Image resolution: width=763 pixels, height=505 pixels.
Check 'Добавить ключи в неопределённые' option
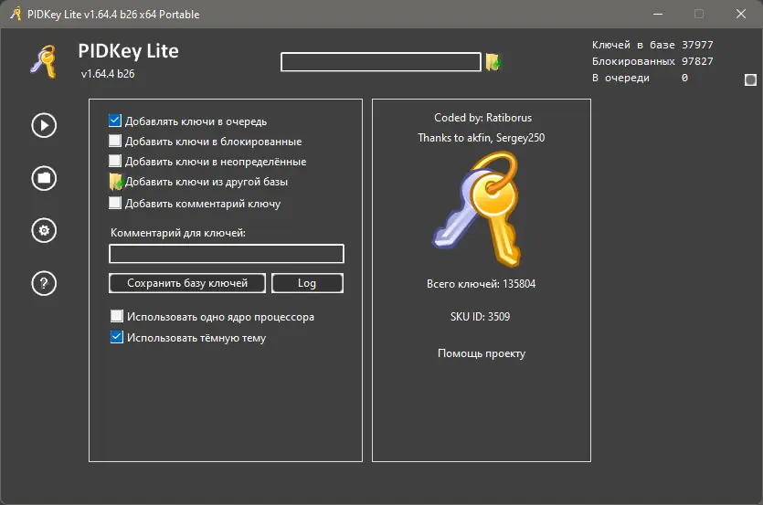click(115, 162)
